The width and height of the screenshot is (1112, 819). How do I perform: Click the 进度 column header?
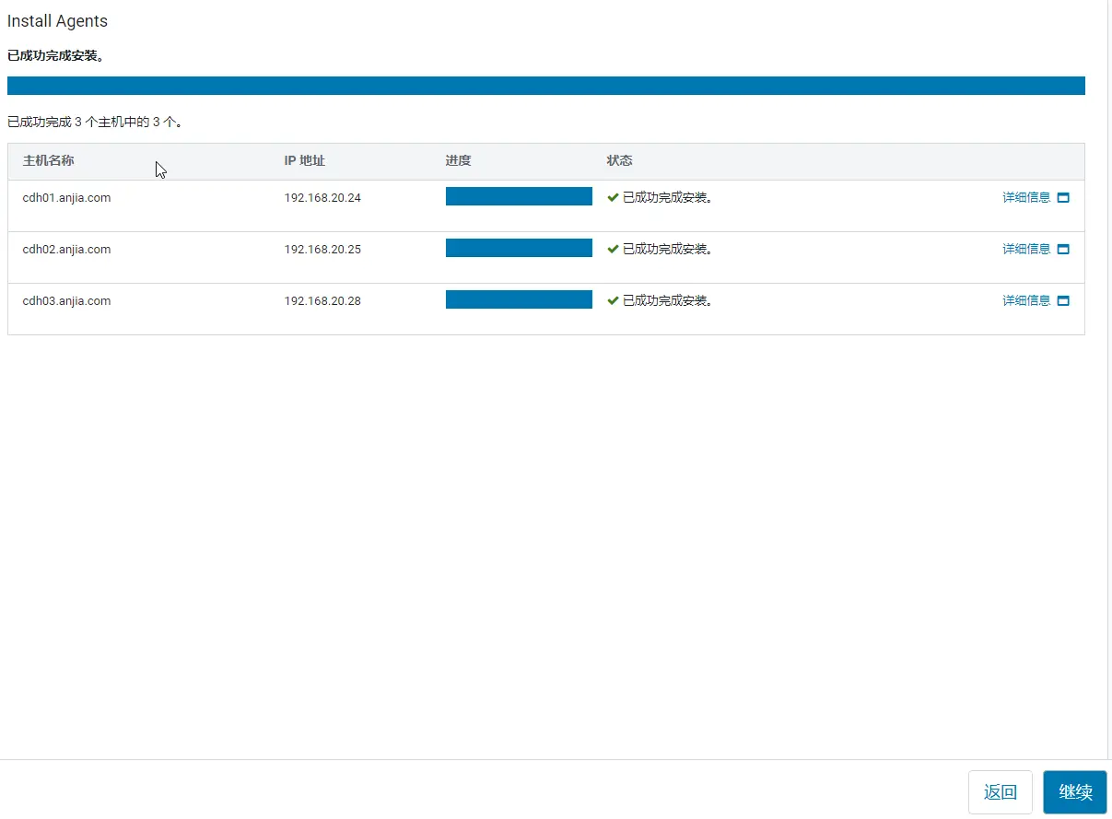point(458,160)
